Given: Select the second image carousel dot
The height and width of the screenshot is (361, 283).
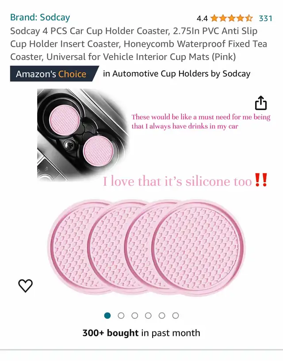Looking at the screenshot, I should pyautogui.click(x=121, y=316).
